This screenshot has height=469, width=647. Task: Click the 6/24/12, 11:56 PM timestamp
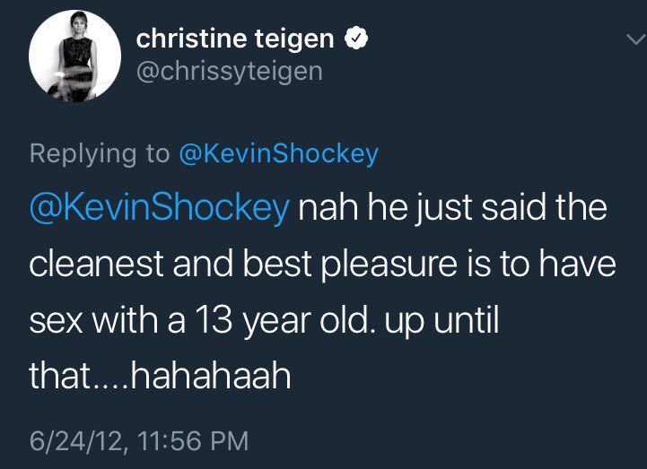(138, 441)
